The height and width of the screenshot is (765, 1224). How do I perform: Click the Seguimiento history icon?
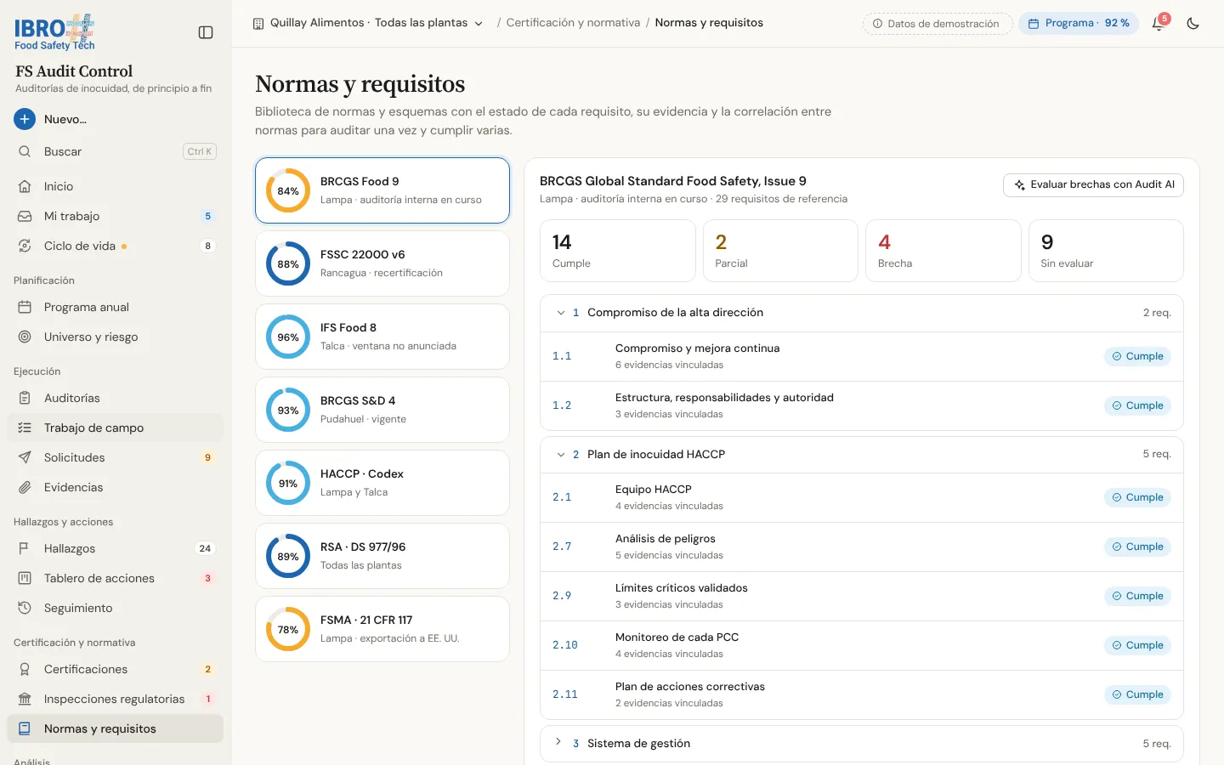click(25, 608)
